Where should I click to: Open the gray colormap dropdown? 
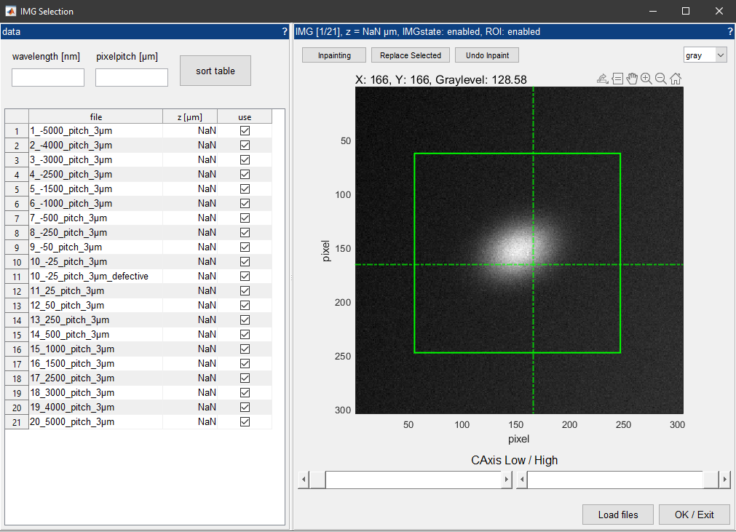pos(705,55)
